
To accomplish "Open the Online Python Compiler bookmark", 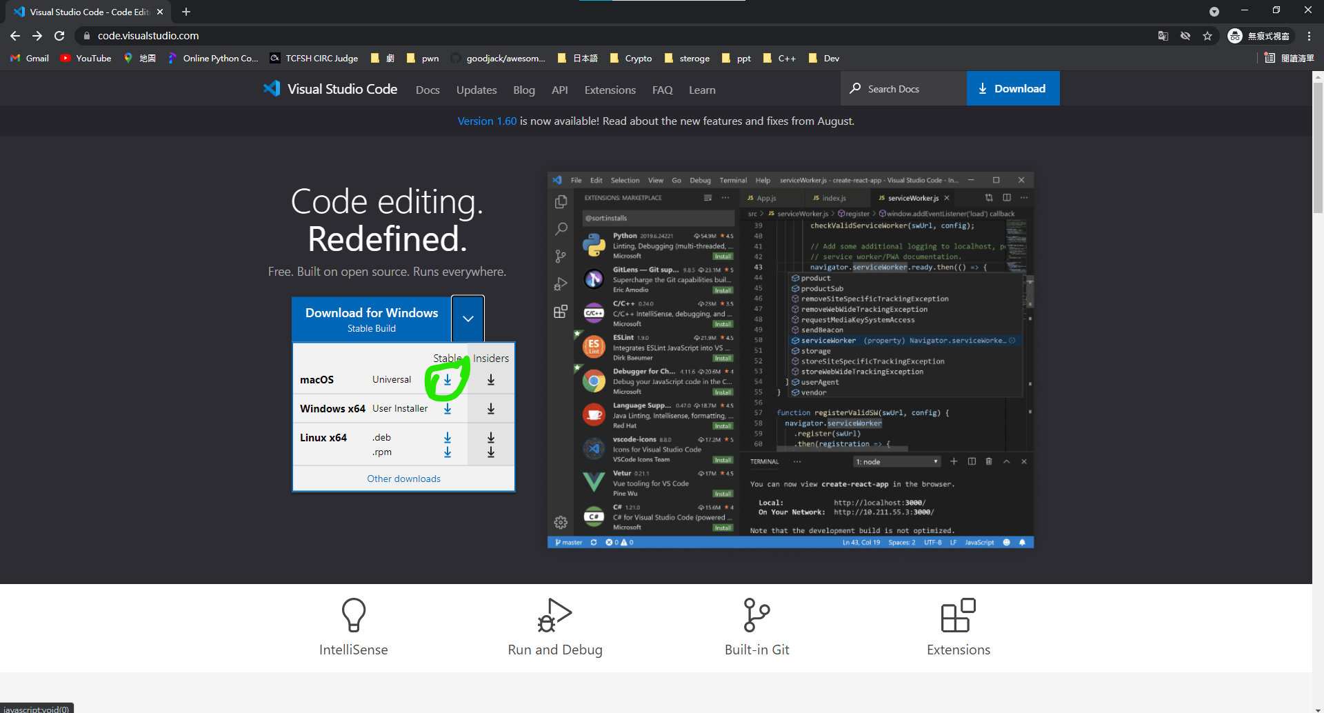I will [x=213, y=59].
